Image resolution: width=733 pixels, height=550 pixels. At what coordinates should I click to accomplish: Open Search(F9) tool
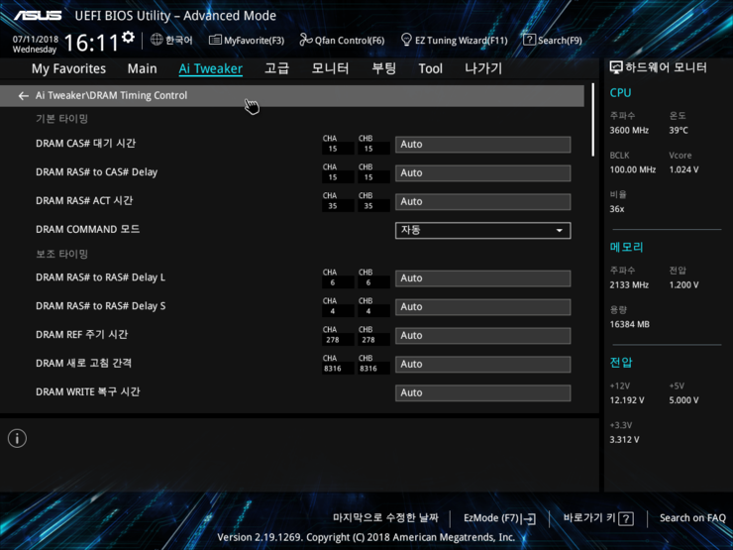[552, 41]
